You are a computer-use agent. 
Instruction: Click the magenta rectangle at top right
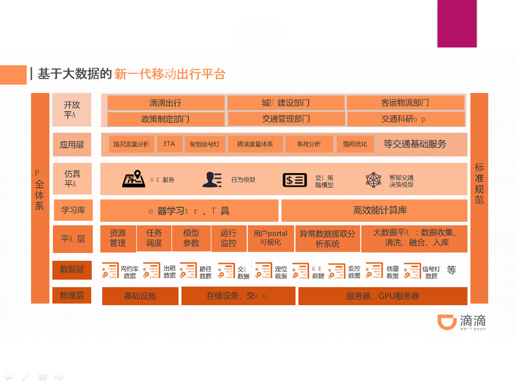[x=457, y=23]
